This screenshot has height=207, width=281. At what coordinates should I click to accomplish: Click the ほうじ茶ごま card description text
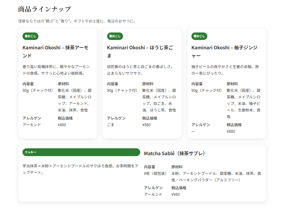pos(140,70)
